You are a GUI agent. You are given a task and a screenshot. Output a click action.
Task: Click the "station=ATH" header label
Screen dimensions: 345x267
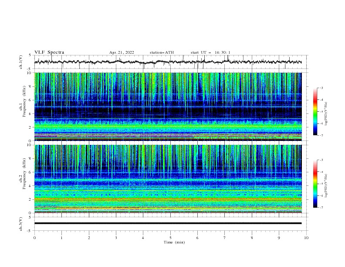pyautogui.click(x=162, y=52)
